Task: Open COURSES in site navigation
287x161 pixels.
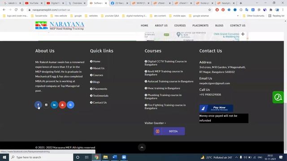Action: click(x=180, y=25)
